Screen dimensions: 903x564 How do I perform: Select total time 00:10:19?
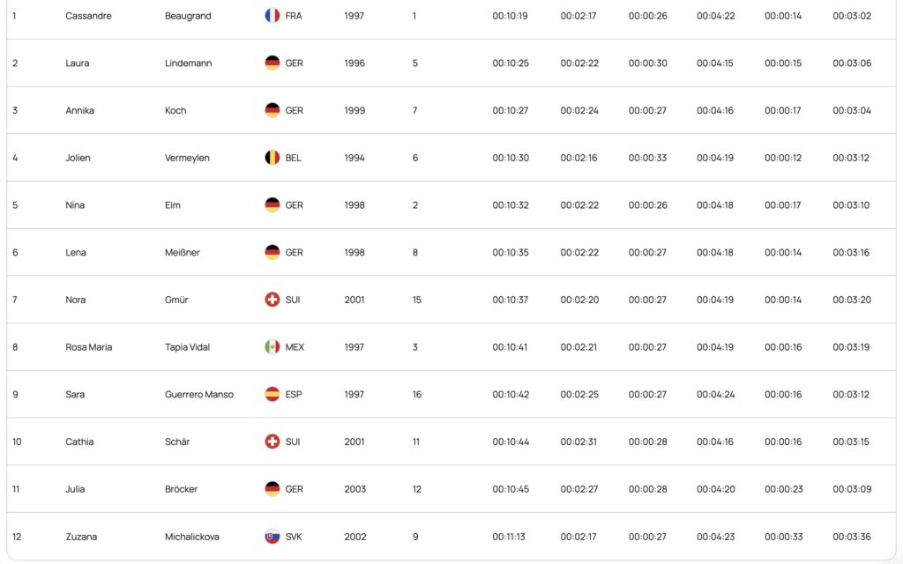click(x=510, y=16)
